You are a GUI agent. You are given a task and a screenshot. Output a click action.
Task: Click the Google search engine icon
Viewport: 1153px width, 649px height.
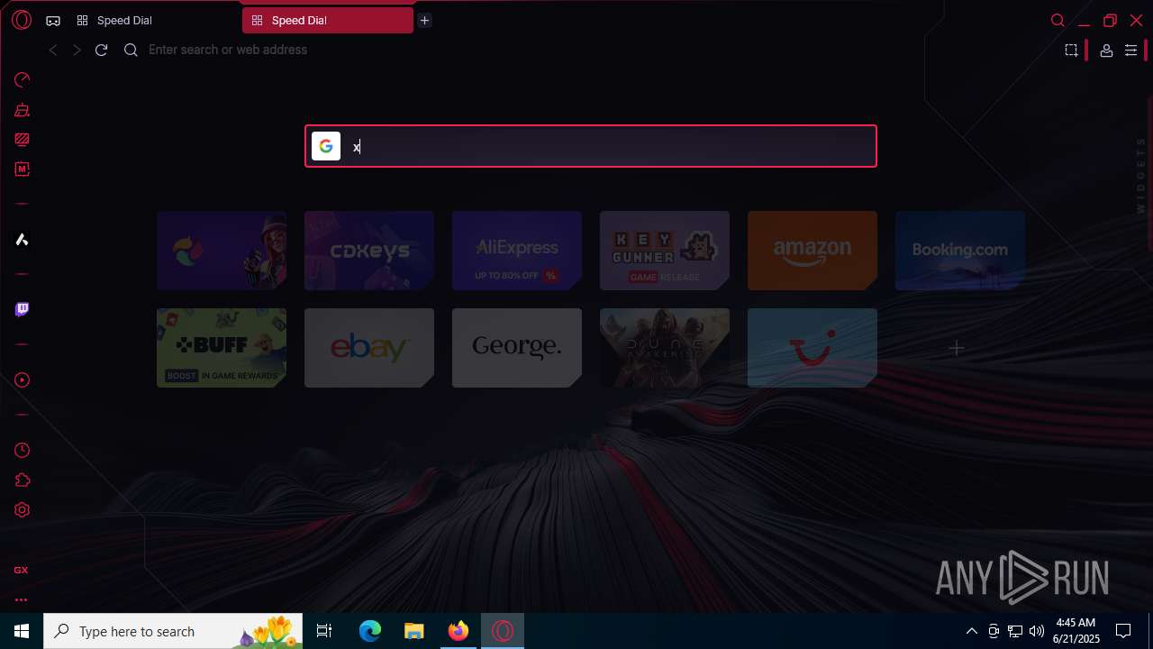(x=326, y=146)
